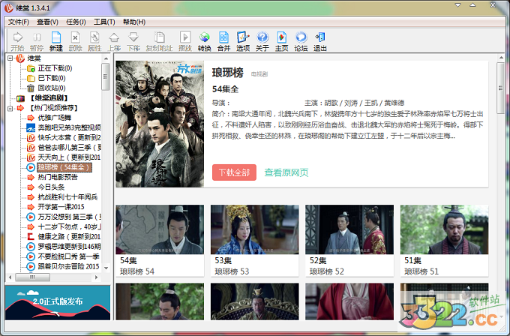The width and height of the screenshot is (510, 336).
Task: Open 选项 (Options) from toolbar
Action: coord(243,41)
